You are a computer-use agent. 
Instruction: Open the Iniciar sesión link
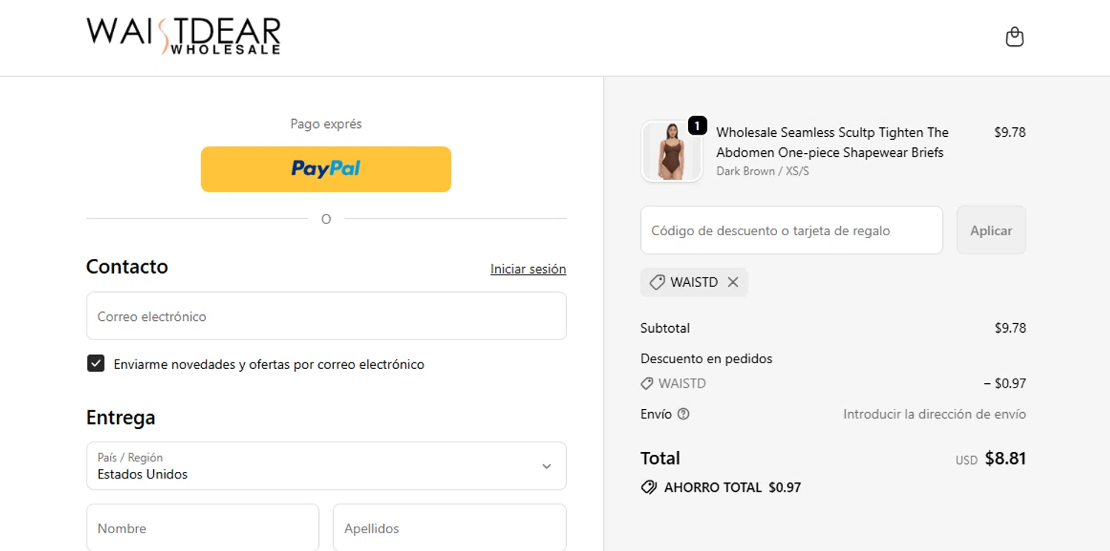(528, 269)
